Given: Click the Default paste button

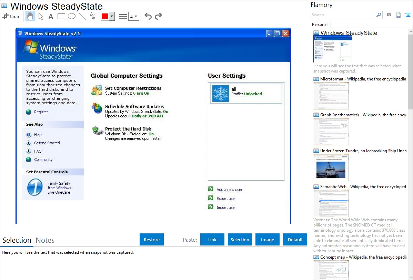Looking at the screenshot, I should point(295,240).
